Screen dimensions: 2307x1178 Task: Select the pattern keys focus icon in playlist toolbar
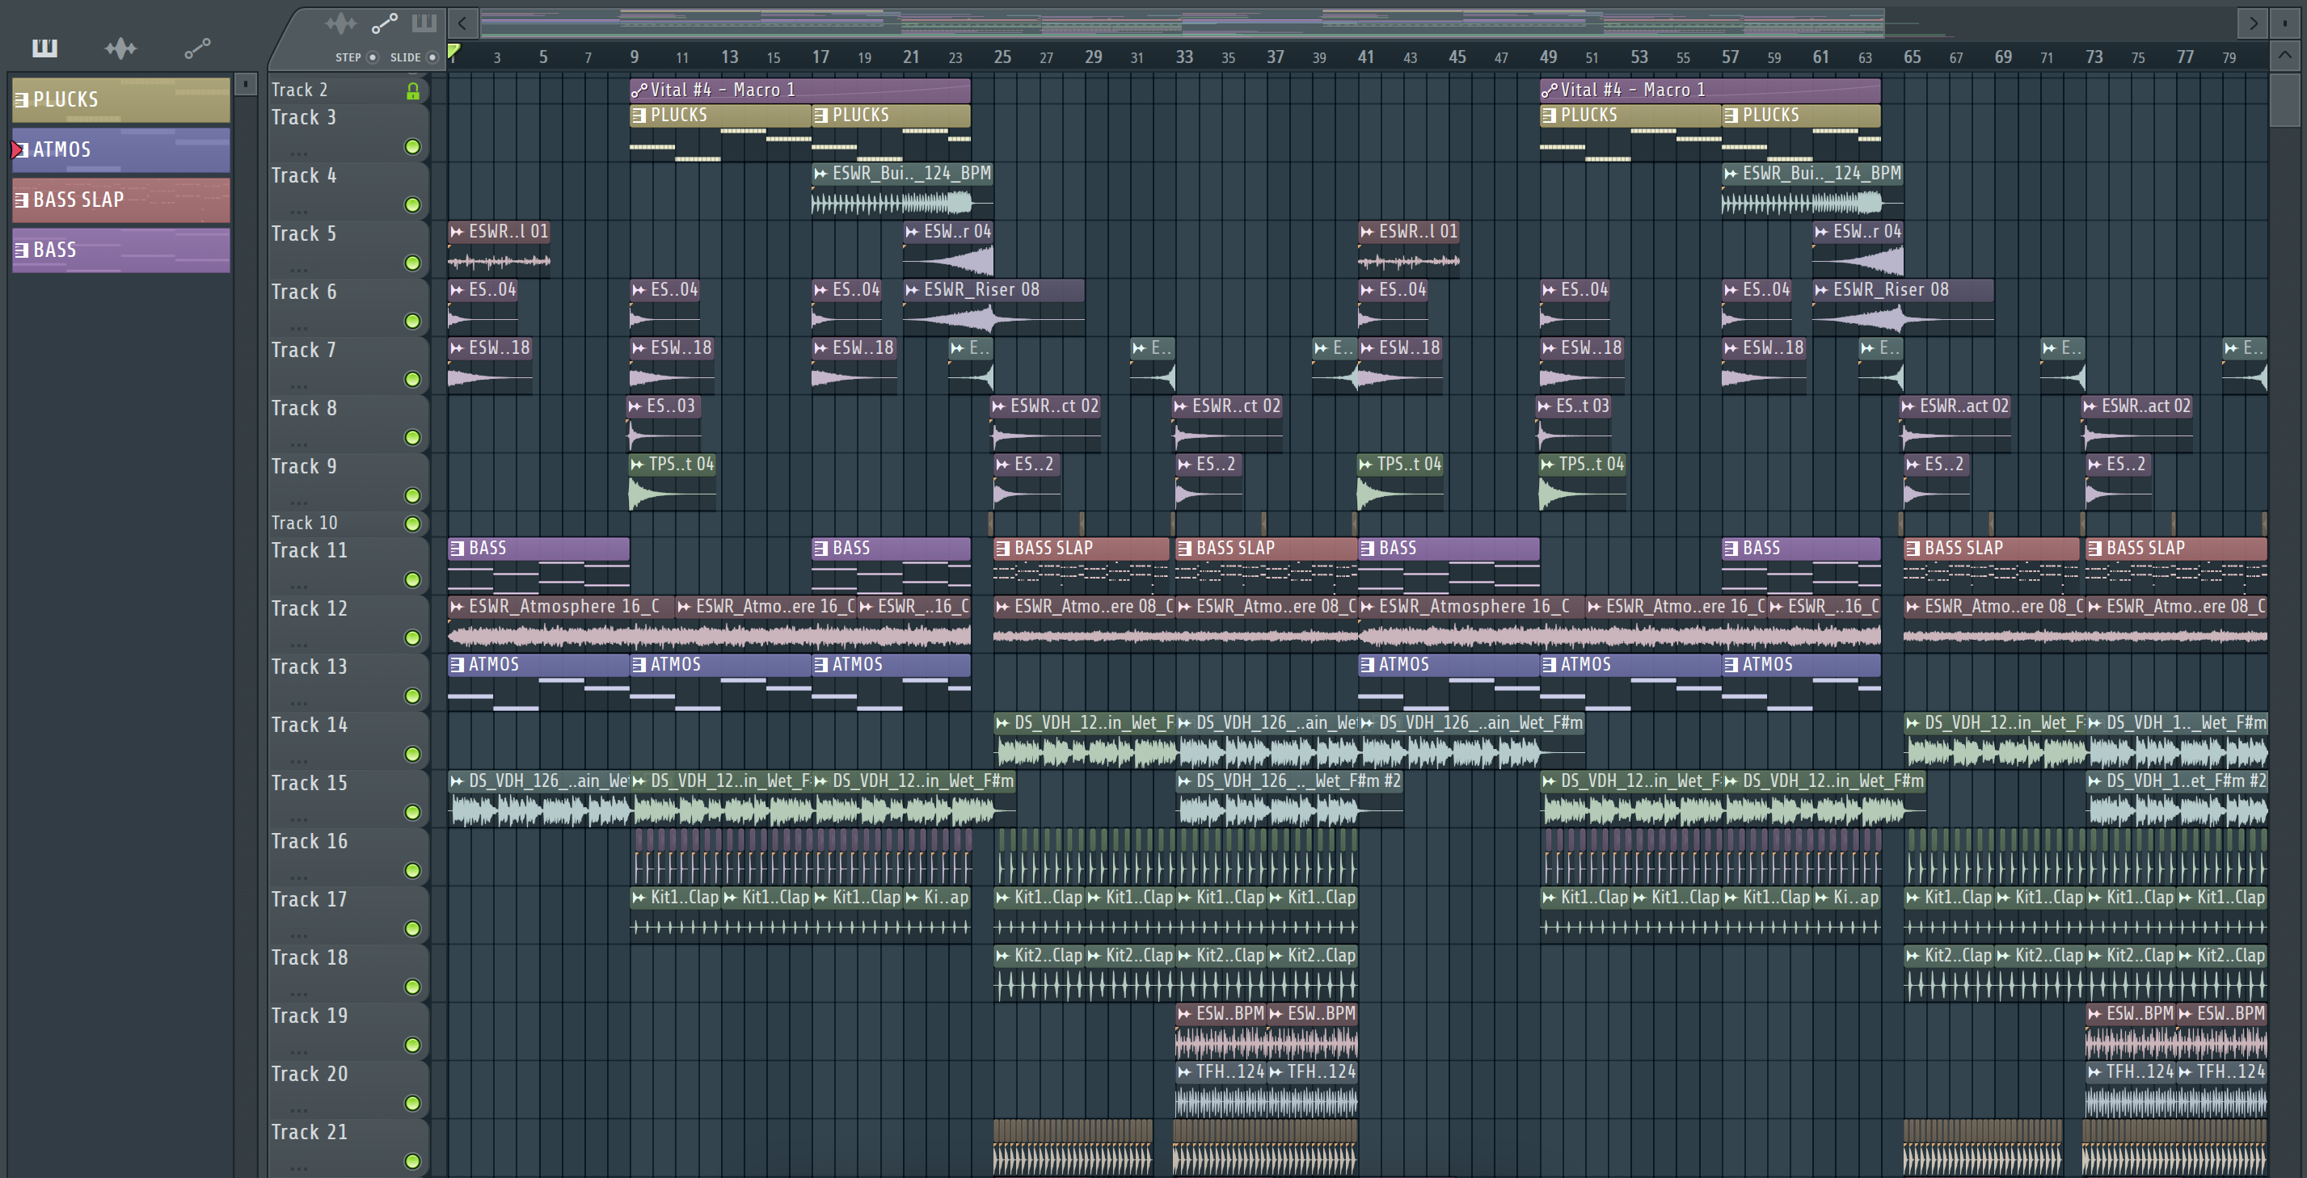coord(424,23)
